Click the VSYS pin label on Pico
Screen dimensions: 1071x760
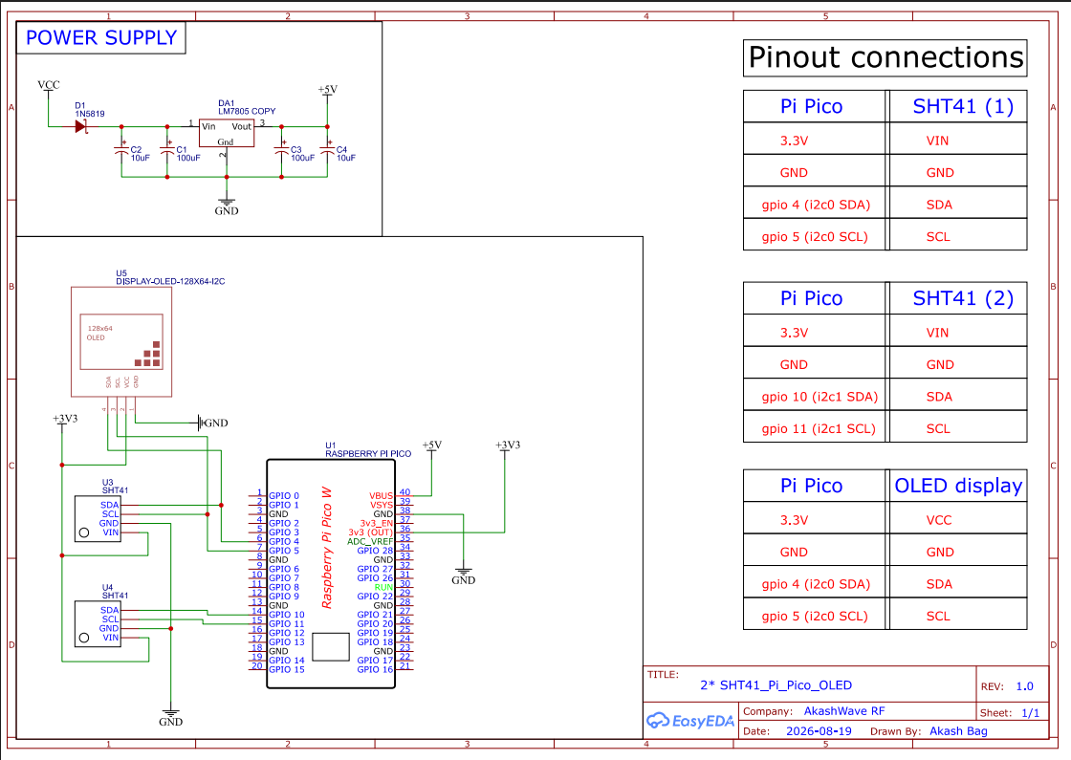382,505
